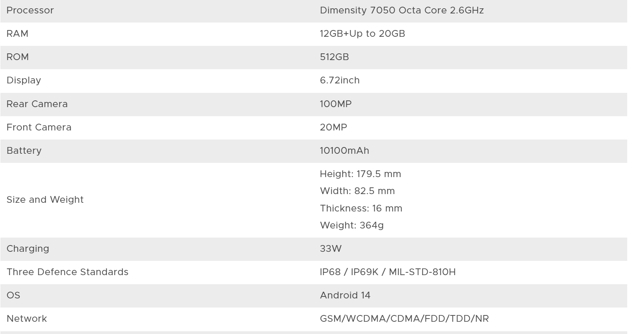
Task: Click the Display row label
Action: [24, 80]
